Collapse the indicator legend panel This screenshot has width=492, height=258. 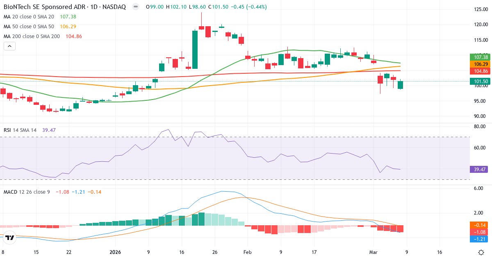[9, 46]
